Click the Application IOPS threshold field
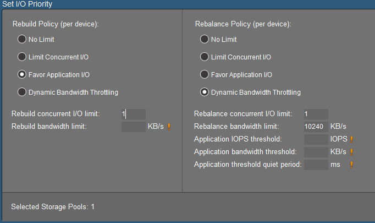 316,139
